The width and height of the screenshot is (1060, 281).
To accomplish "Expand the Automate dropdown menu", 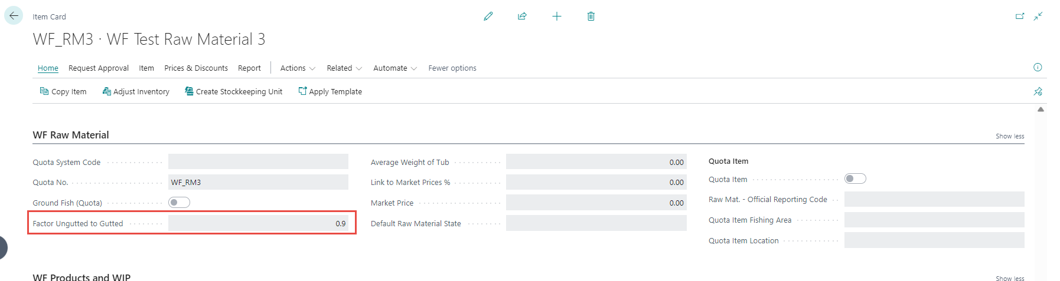I will pyautogui.click(x=395, y=68).
